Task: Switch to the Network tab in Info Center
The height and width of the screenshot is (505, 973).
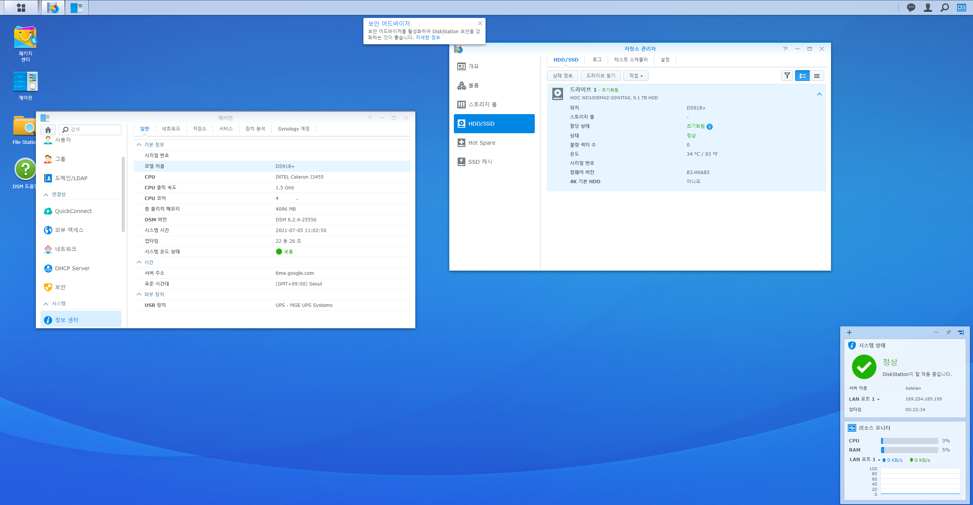Action: 171,129
